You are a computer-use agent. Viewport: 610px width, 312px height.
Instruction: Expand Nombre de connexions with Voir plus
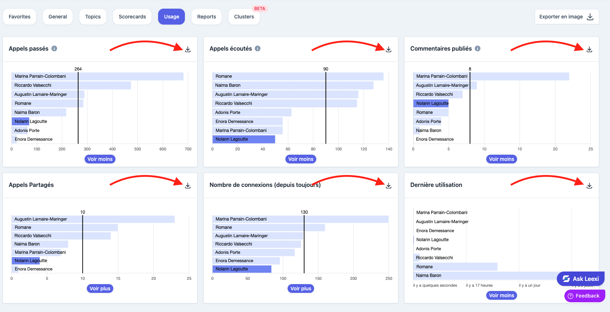301,289
